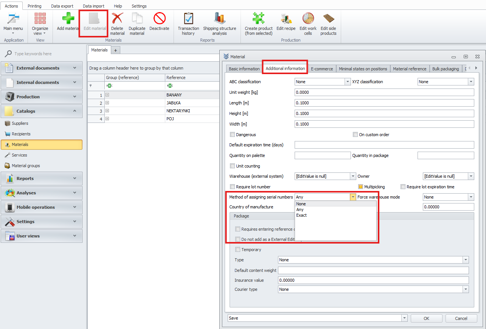486x329 pixels.
Task: Click the Default expiration time field
Action: pyautogui.click(x=384, y=145)
